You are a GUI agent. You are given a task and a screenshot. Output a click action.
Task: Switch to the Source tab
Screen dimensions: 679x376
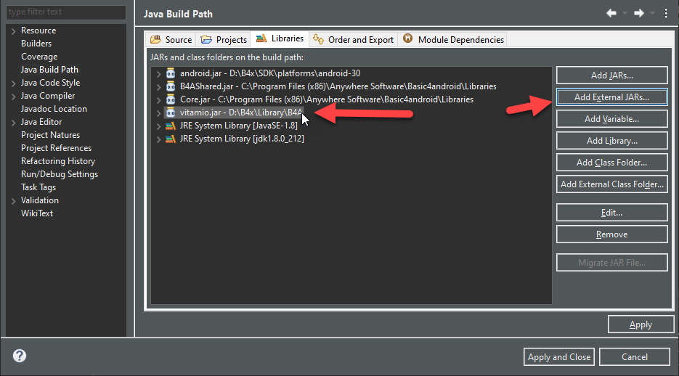[171, 40]
